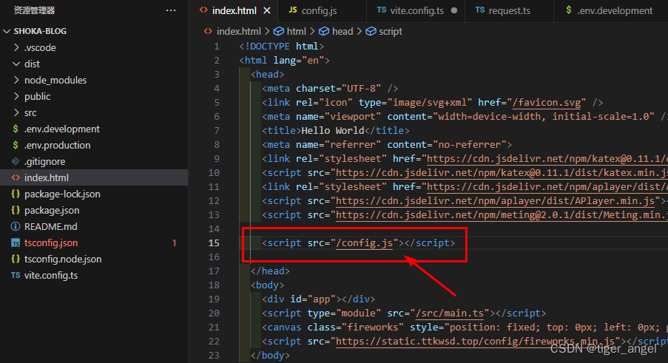
Task: Follow katex.min.js script link on line 10
Action: click(x=502, y=173)
